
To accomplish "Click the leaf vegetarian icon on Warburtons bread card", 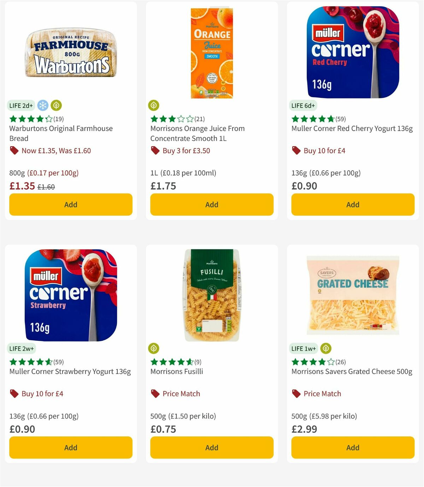I will click(56, 105).
